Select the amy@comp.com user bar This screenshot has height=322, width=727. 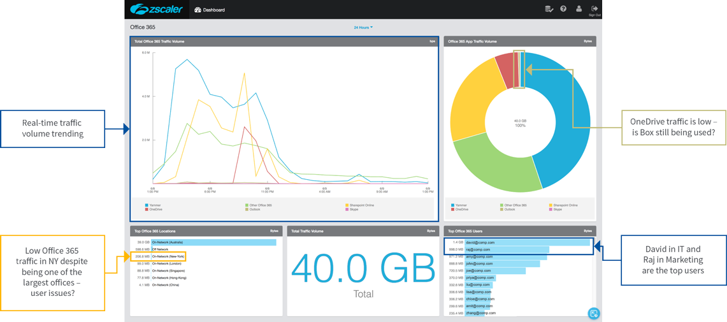click(505, 256)
